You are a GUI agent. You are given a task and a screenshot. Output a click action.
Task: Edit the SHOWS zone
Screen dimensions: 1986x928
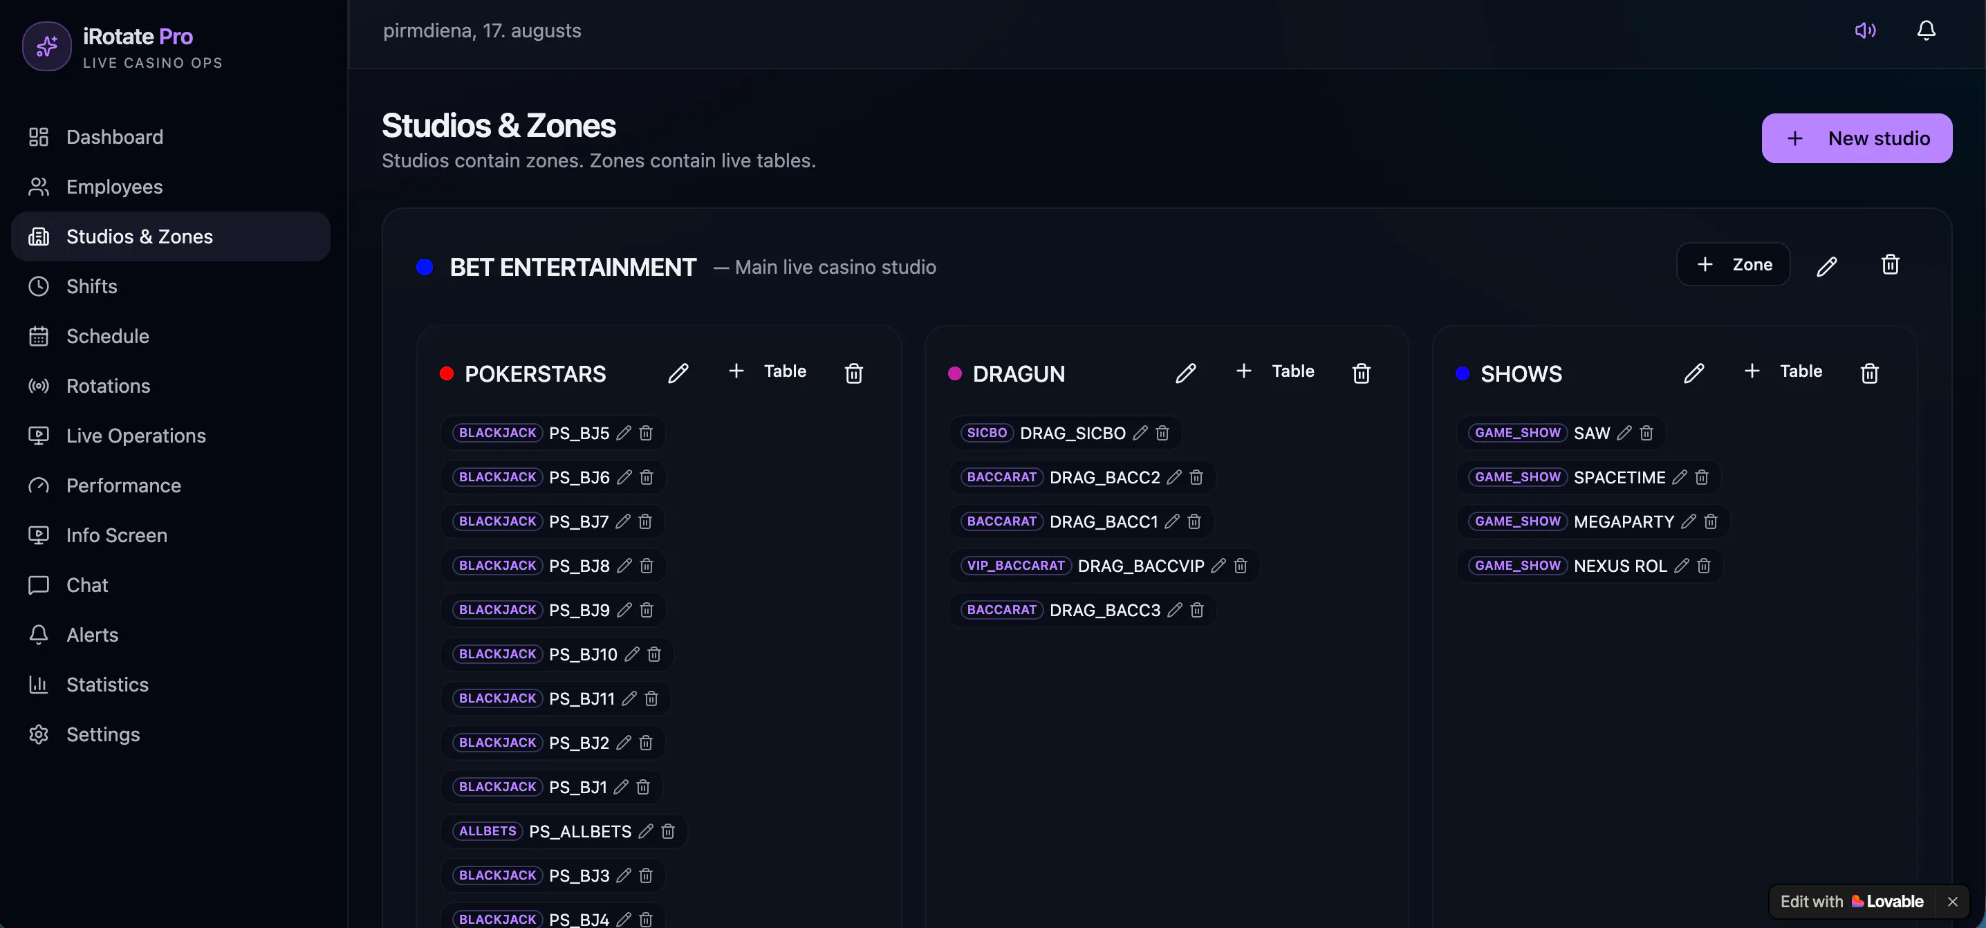pyautogui.click(x=1693, y=373)
